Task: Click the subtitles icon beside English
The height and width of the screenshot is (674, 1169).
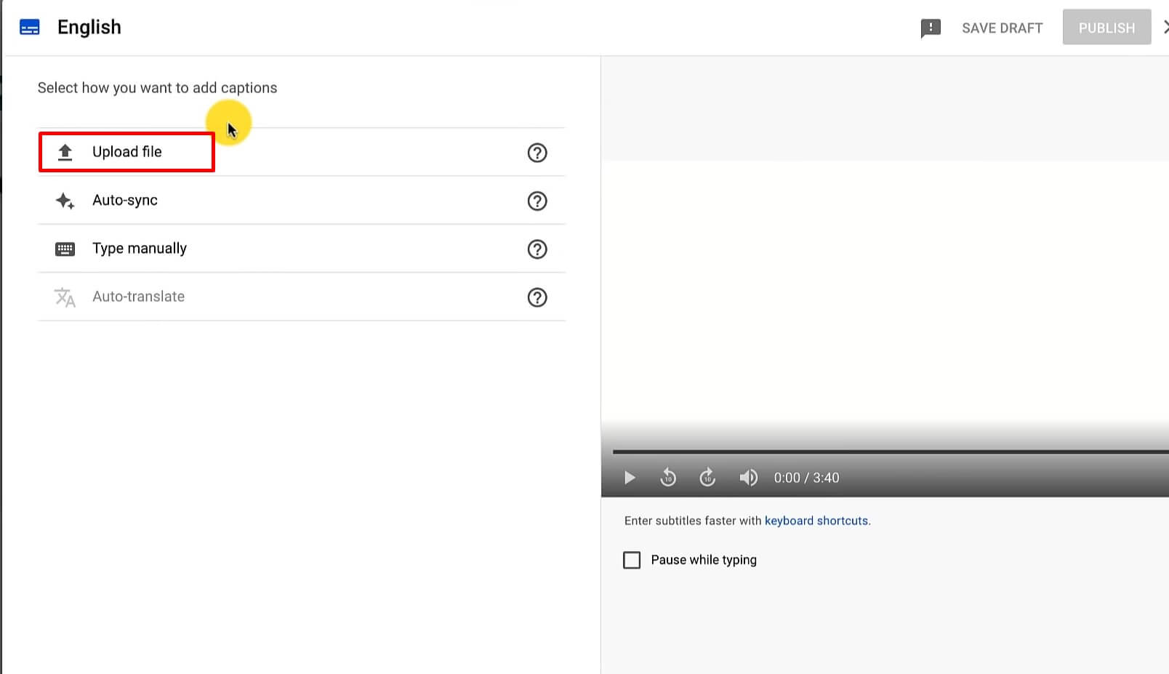Action: click(30, 28)
